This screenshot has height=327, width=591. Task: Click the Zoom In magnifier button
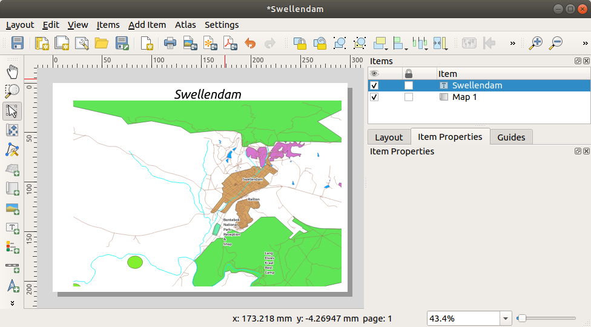535,43
